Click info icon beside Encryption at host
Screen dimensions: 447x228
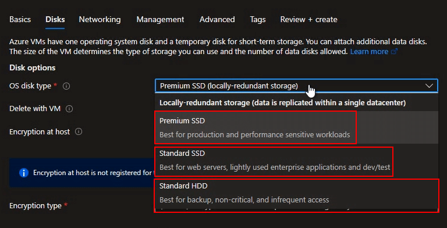click(x=79, y=131)
